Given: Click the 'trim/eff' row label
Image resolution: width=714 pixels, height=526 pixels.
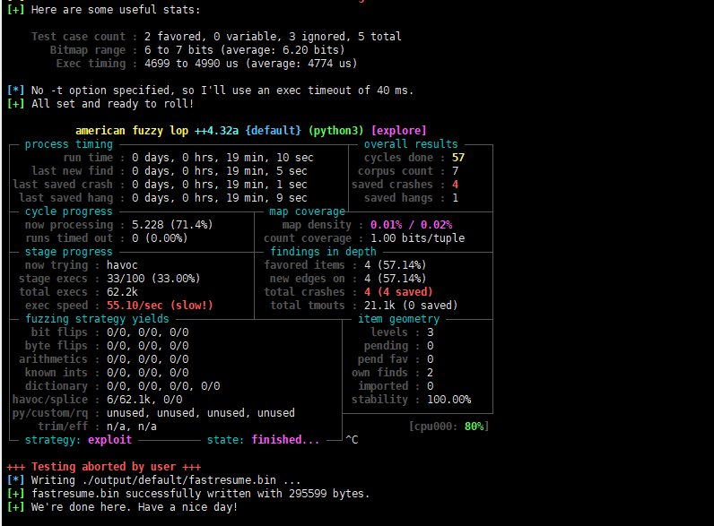Looking at the screenshot, I should coord(63,427).
